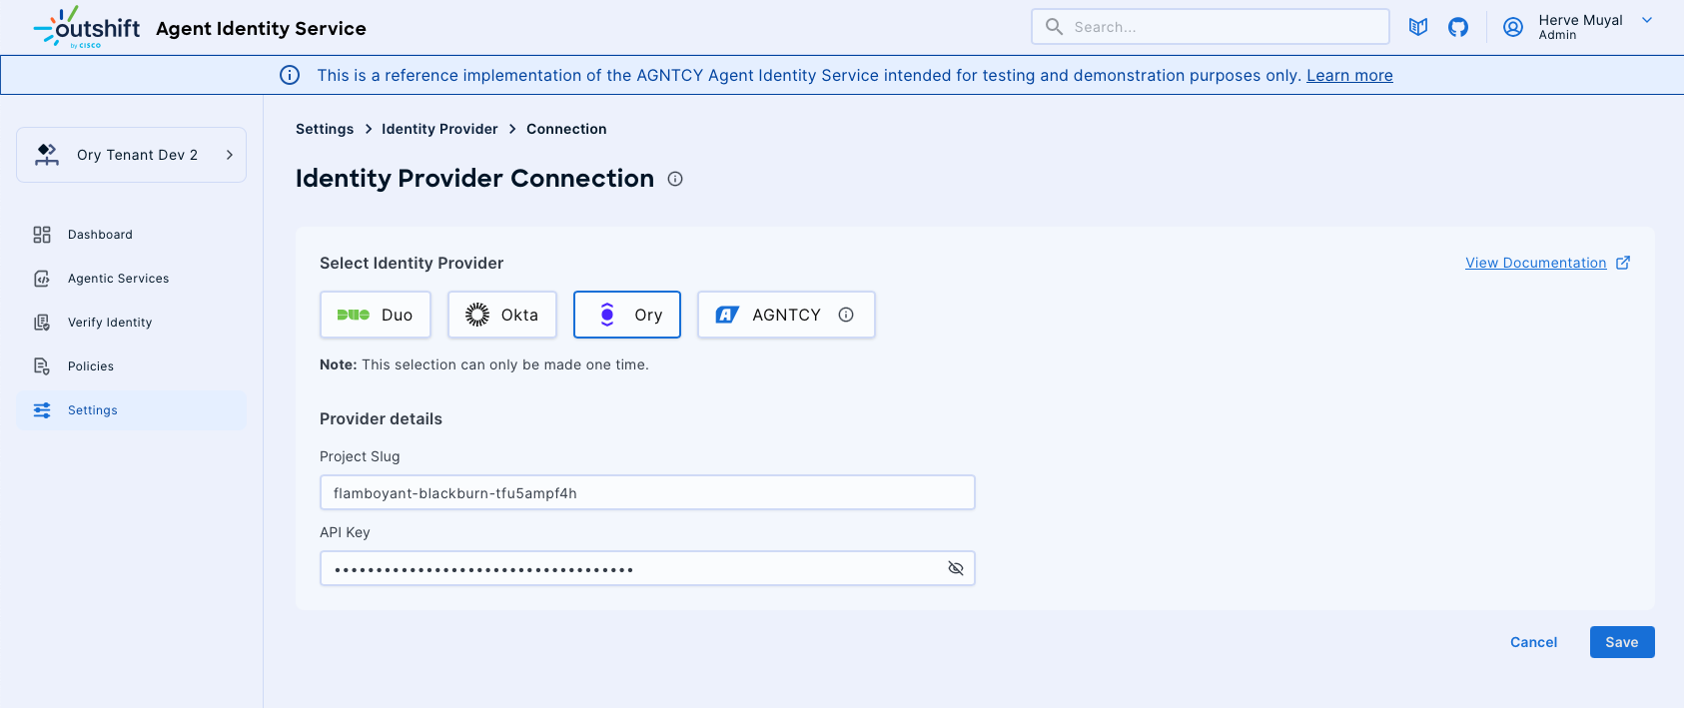Click the tenant organization icon

(x=47, y=155)
